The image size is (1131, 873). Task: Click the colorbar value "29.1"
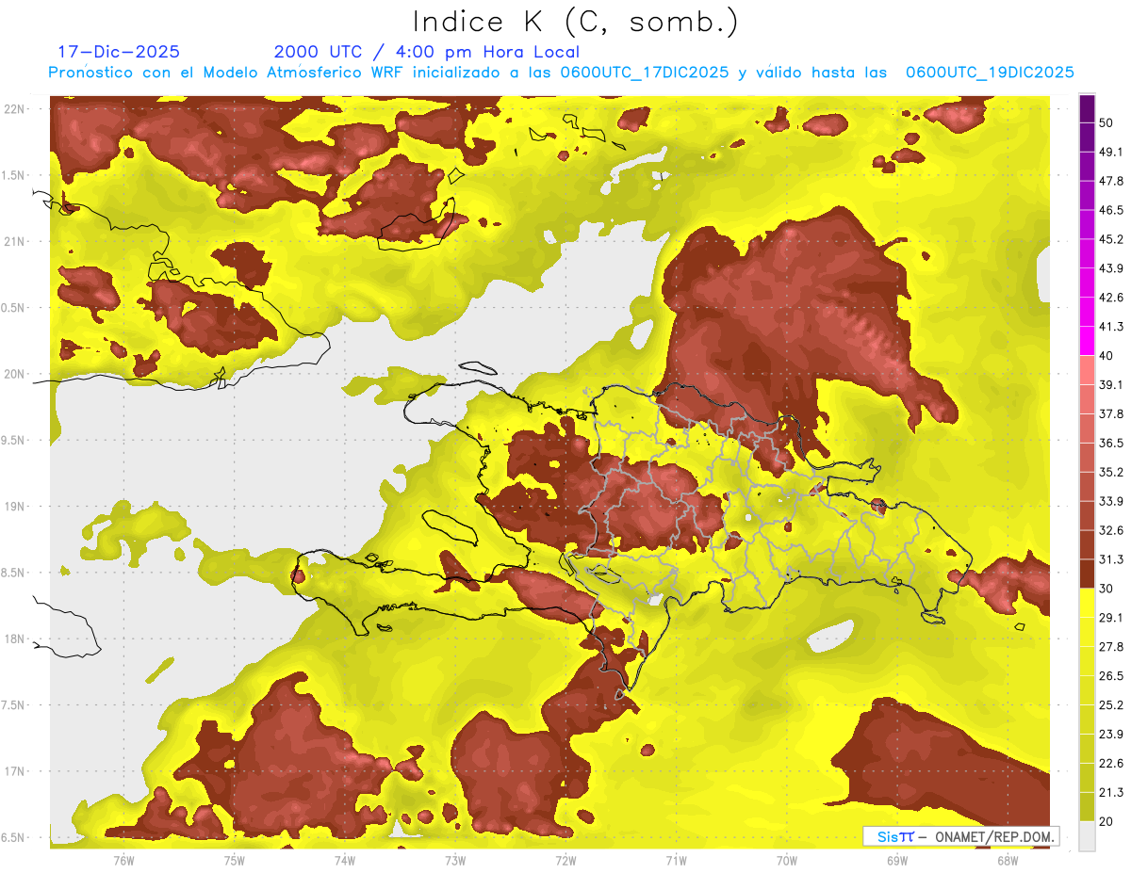point(1111,618)
